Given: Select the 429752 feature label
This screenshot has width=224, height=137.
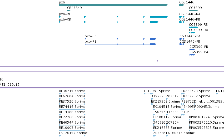Looking at the screenshot, I should 188,102.
